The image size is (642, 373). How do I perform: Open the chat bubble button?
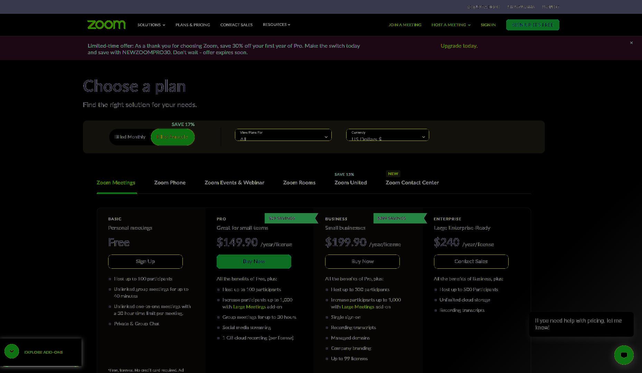pyautogui.click(x=624, y=355)
